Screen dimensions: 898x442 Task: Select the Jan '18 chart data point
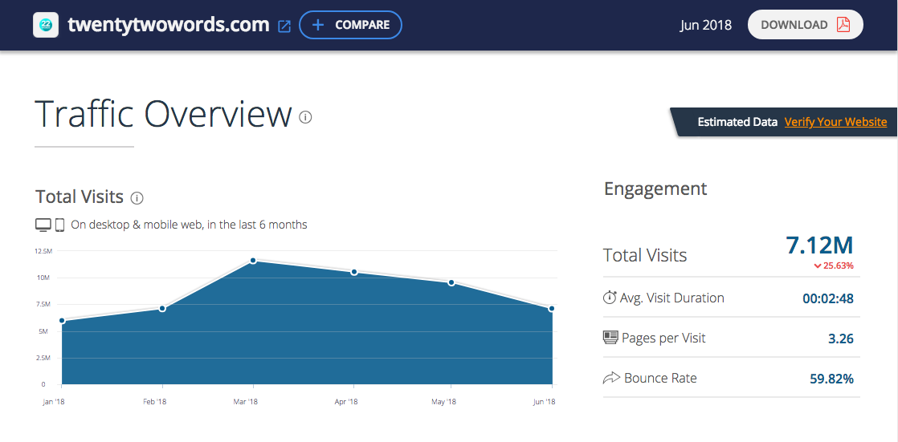coord(62,321)
